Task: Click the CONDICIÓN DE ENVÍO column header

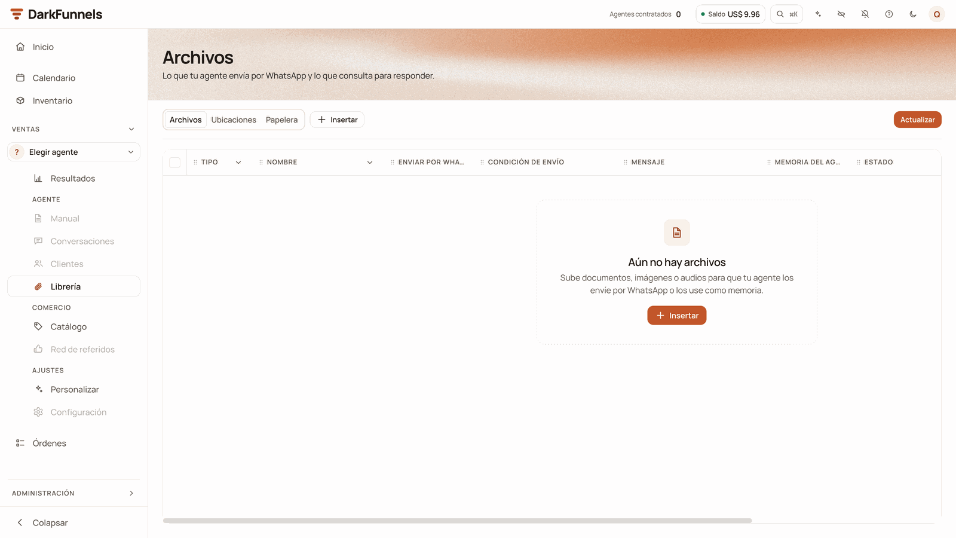Action: 526,163
